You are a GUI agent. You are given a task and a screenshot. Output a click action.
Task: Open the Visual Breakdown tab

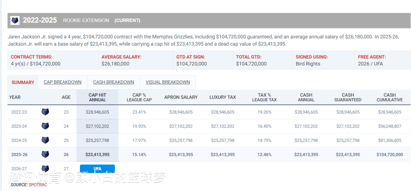[x=167, y=82]
